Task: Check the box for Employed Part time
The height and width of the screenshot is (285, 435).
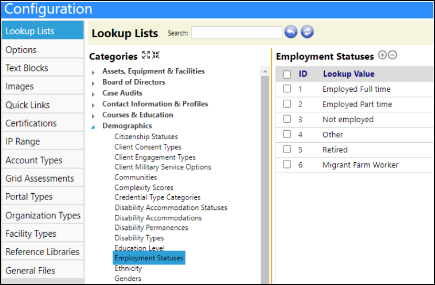Action: 287,104
